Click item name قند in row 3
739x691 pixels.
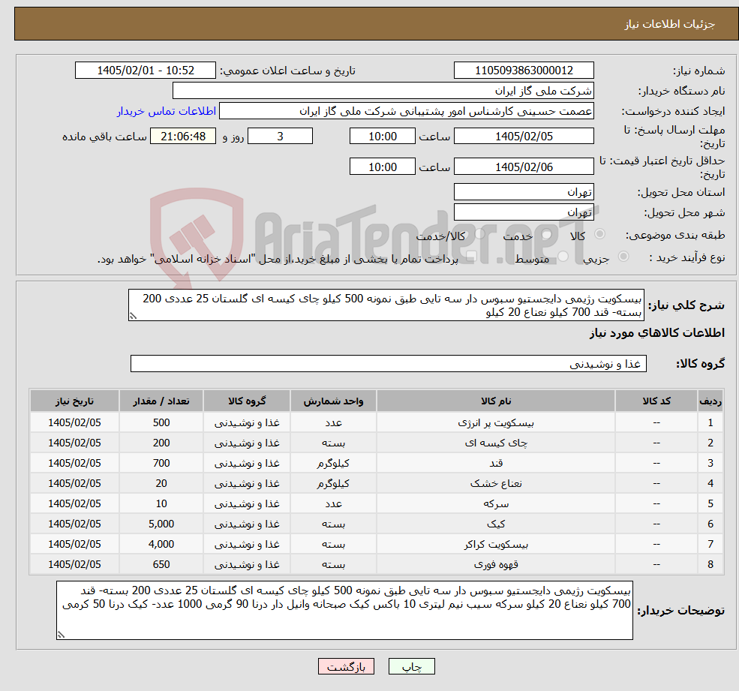[x=496, y=464]
